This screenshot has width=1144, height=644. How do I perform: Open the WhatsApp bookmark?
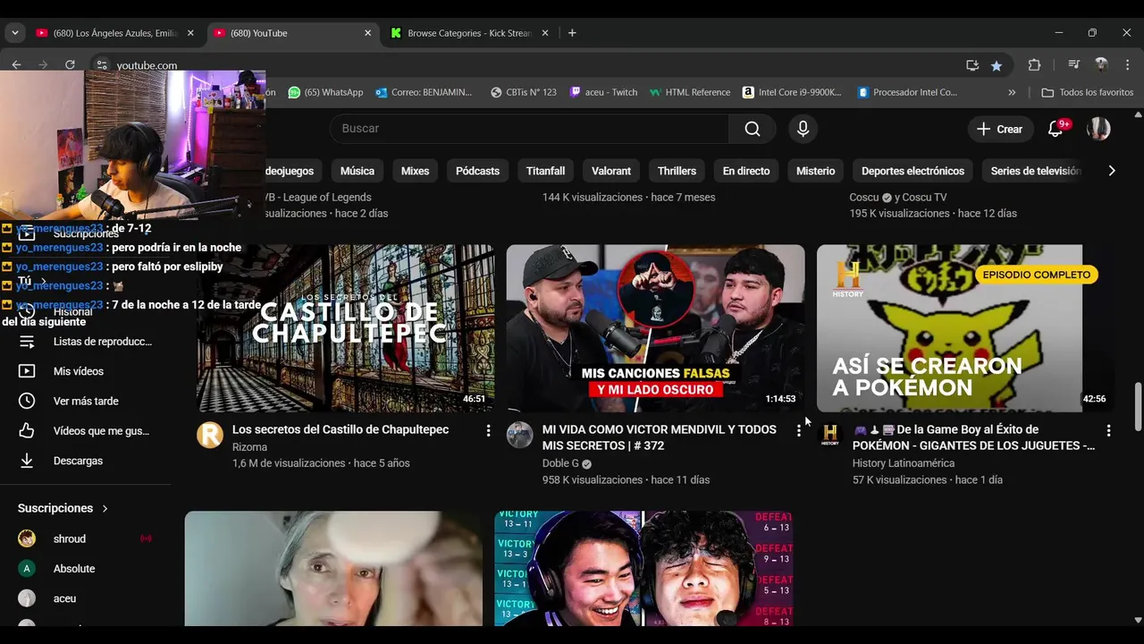(x=326, y=92)
